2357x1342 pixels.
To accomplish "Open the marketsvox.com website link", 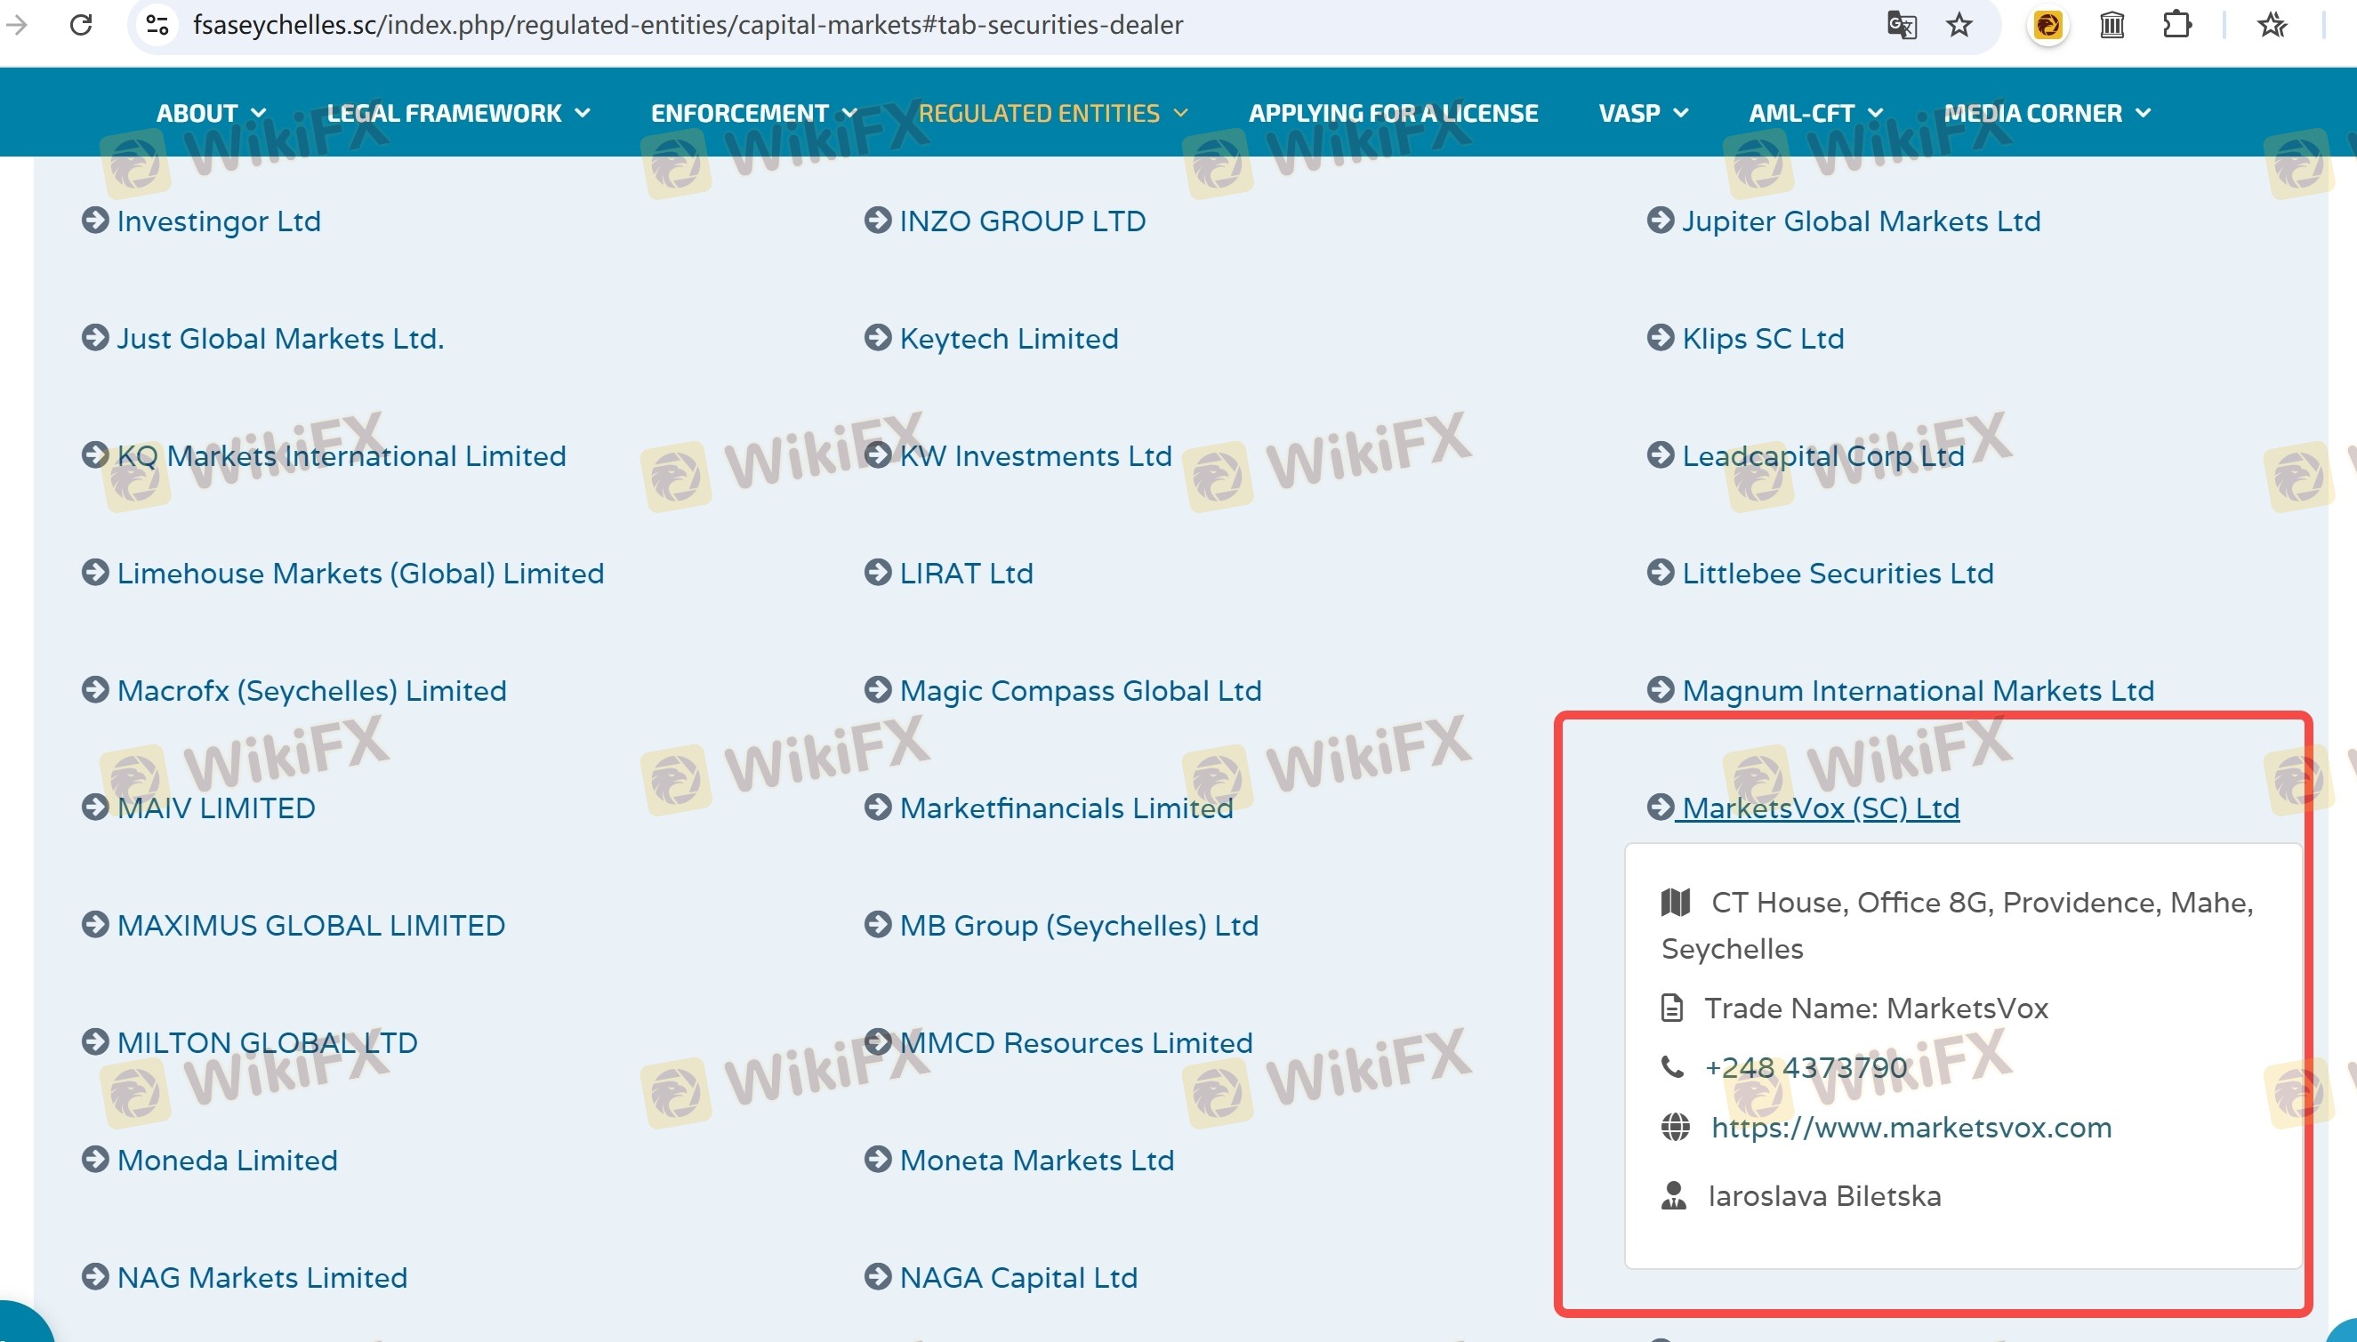I will pyautogui.click(x=1911, y=1128).
